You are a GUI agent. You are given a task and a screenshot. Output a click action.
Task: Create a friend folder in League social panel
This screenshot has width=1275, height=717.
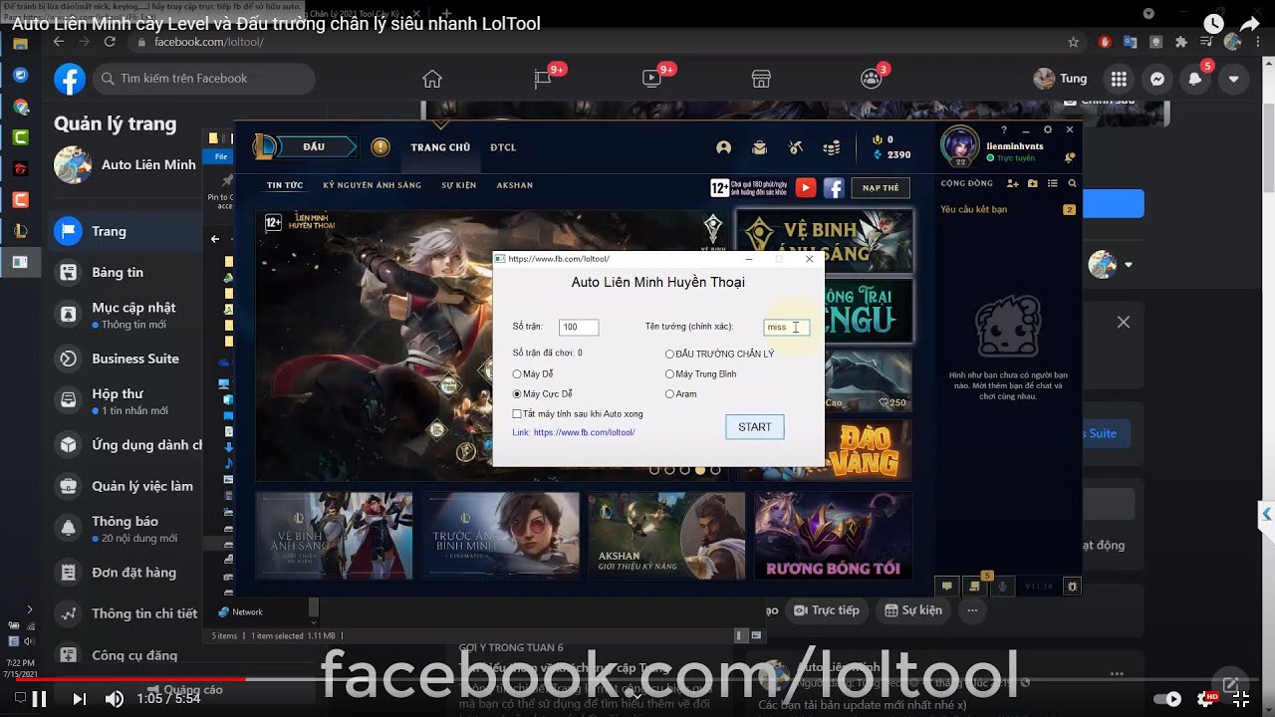click(1033, 183)
